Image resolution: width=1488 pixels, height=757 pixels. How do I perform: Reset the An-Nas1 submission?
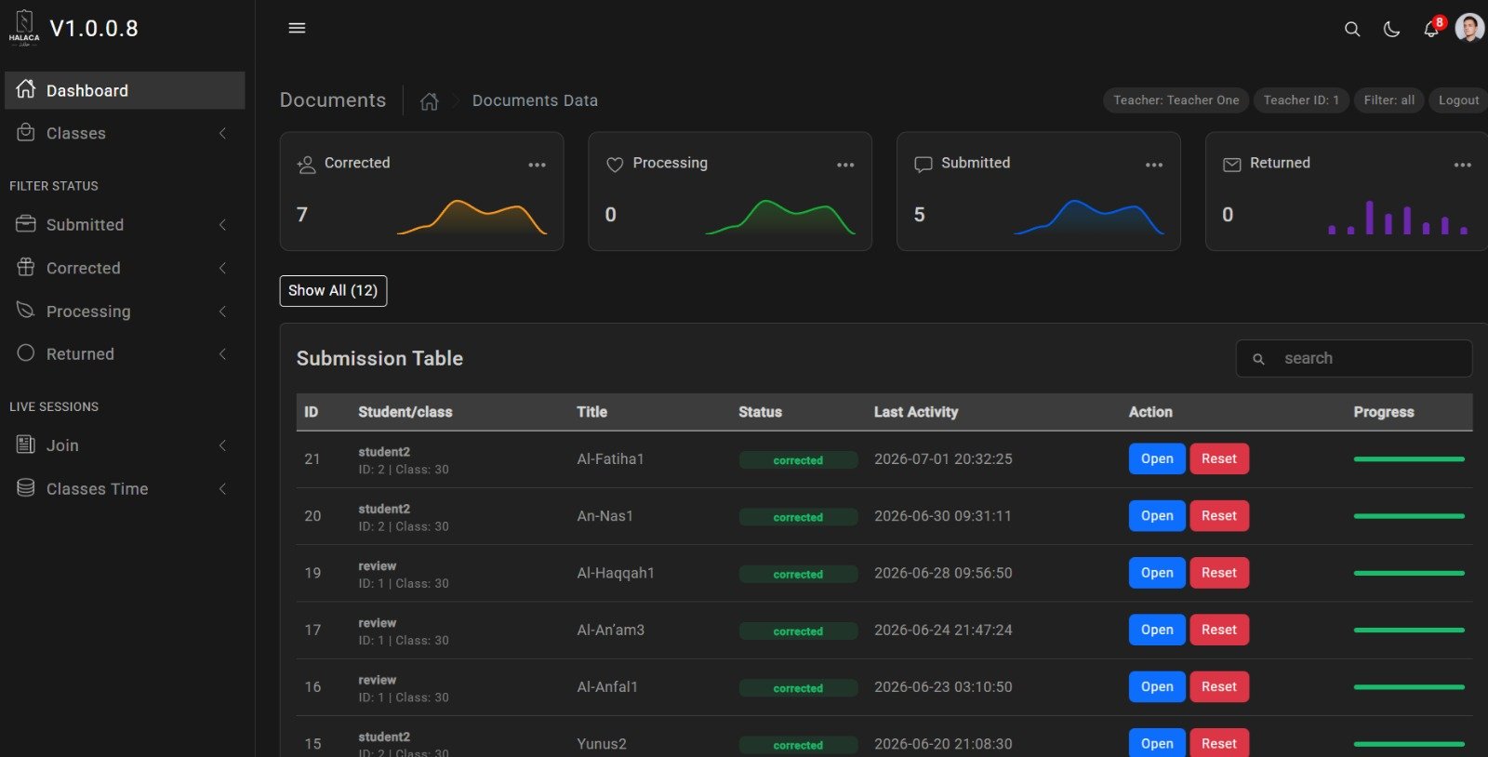point(1218,516)
